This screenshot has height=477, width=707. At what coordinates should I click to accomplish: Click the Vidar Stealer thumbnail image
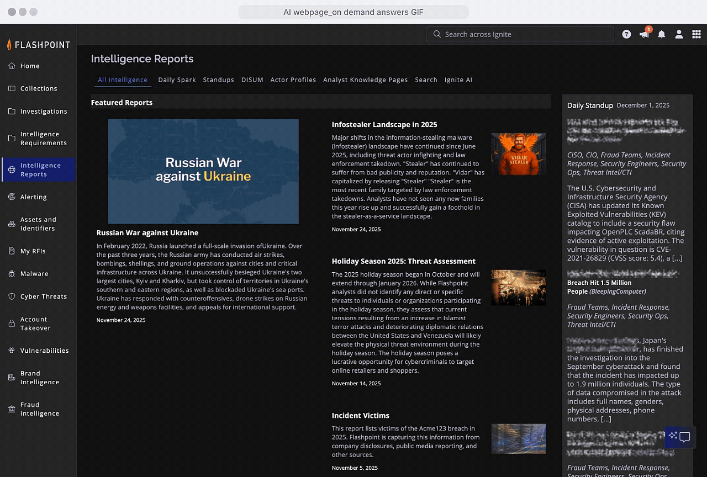[518, 153]
